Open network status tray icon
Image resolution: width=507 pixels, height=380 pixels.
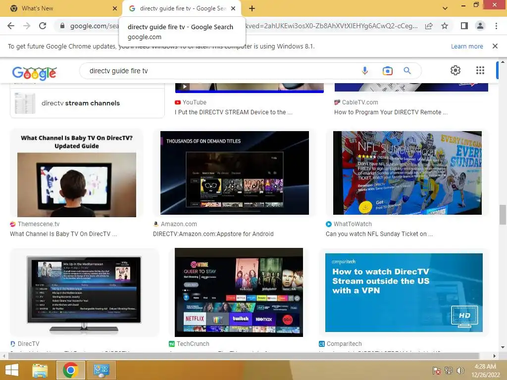[x=449, y=370]
